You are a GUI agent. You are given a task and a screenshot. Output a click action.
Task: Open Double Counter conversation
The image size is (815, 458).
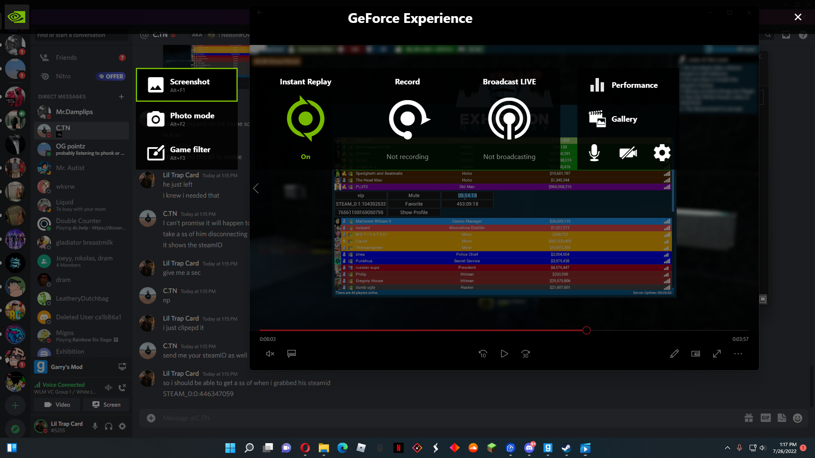tap(81, 224)
